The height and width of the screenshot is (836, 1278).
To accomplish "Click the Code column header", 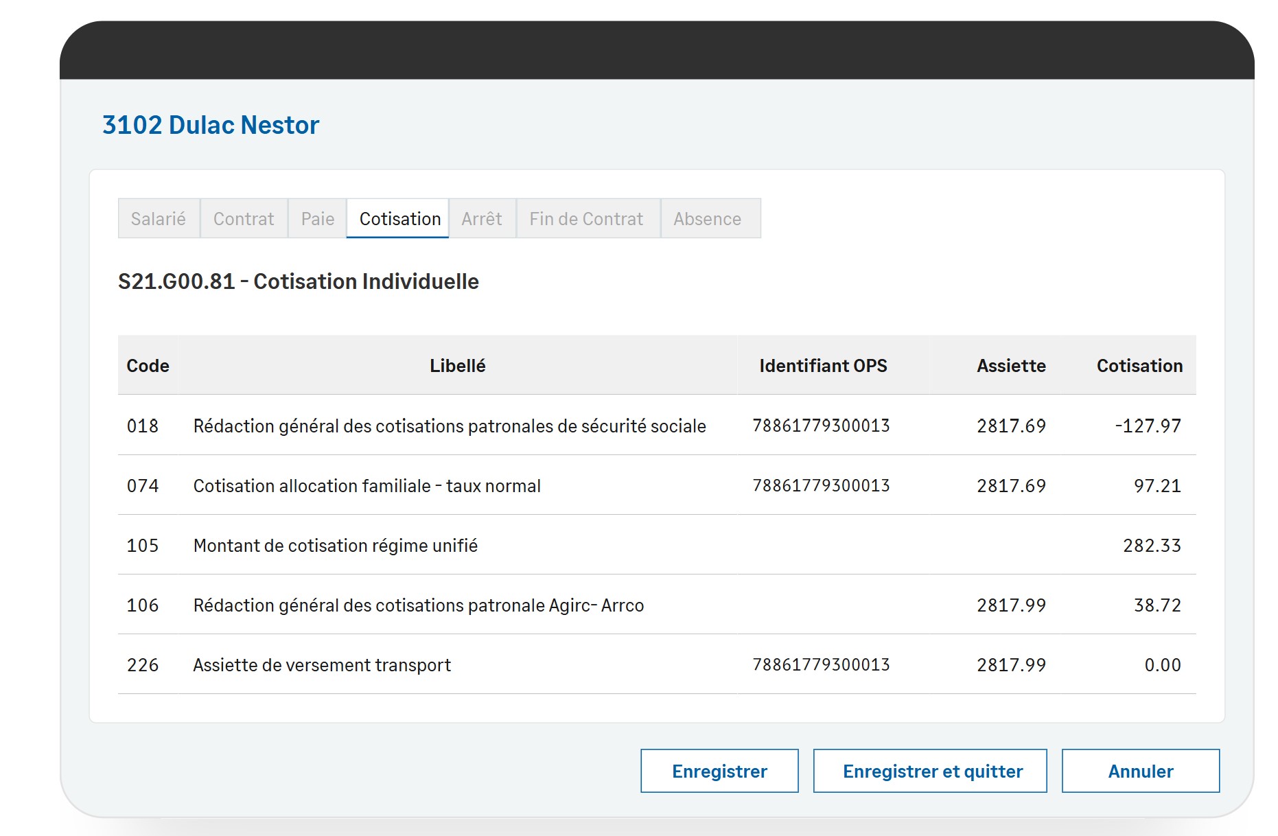I will point(148,366).
